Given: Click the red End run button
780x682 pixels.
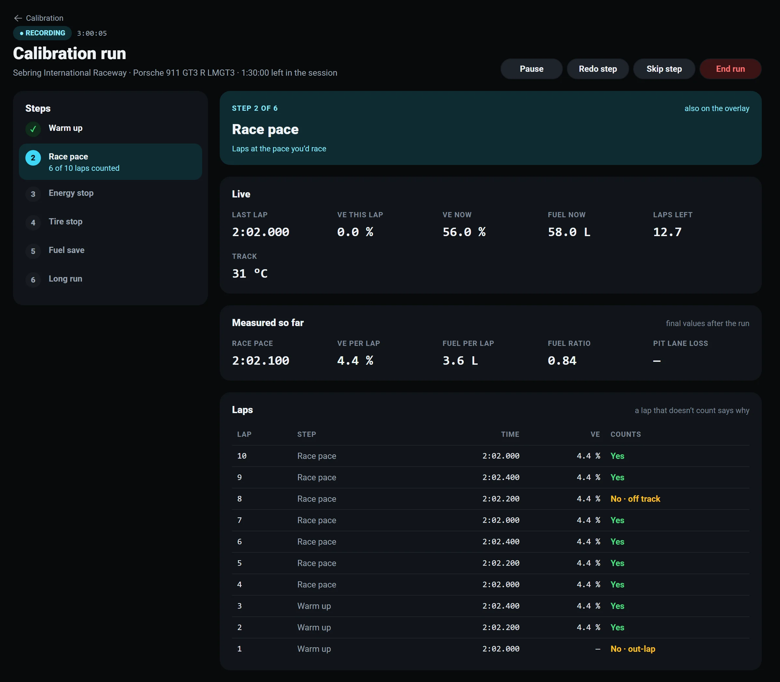Looking at the screenshot, I should (730, 69).
